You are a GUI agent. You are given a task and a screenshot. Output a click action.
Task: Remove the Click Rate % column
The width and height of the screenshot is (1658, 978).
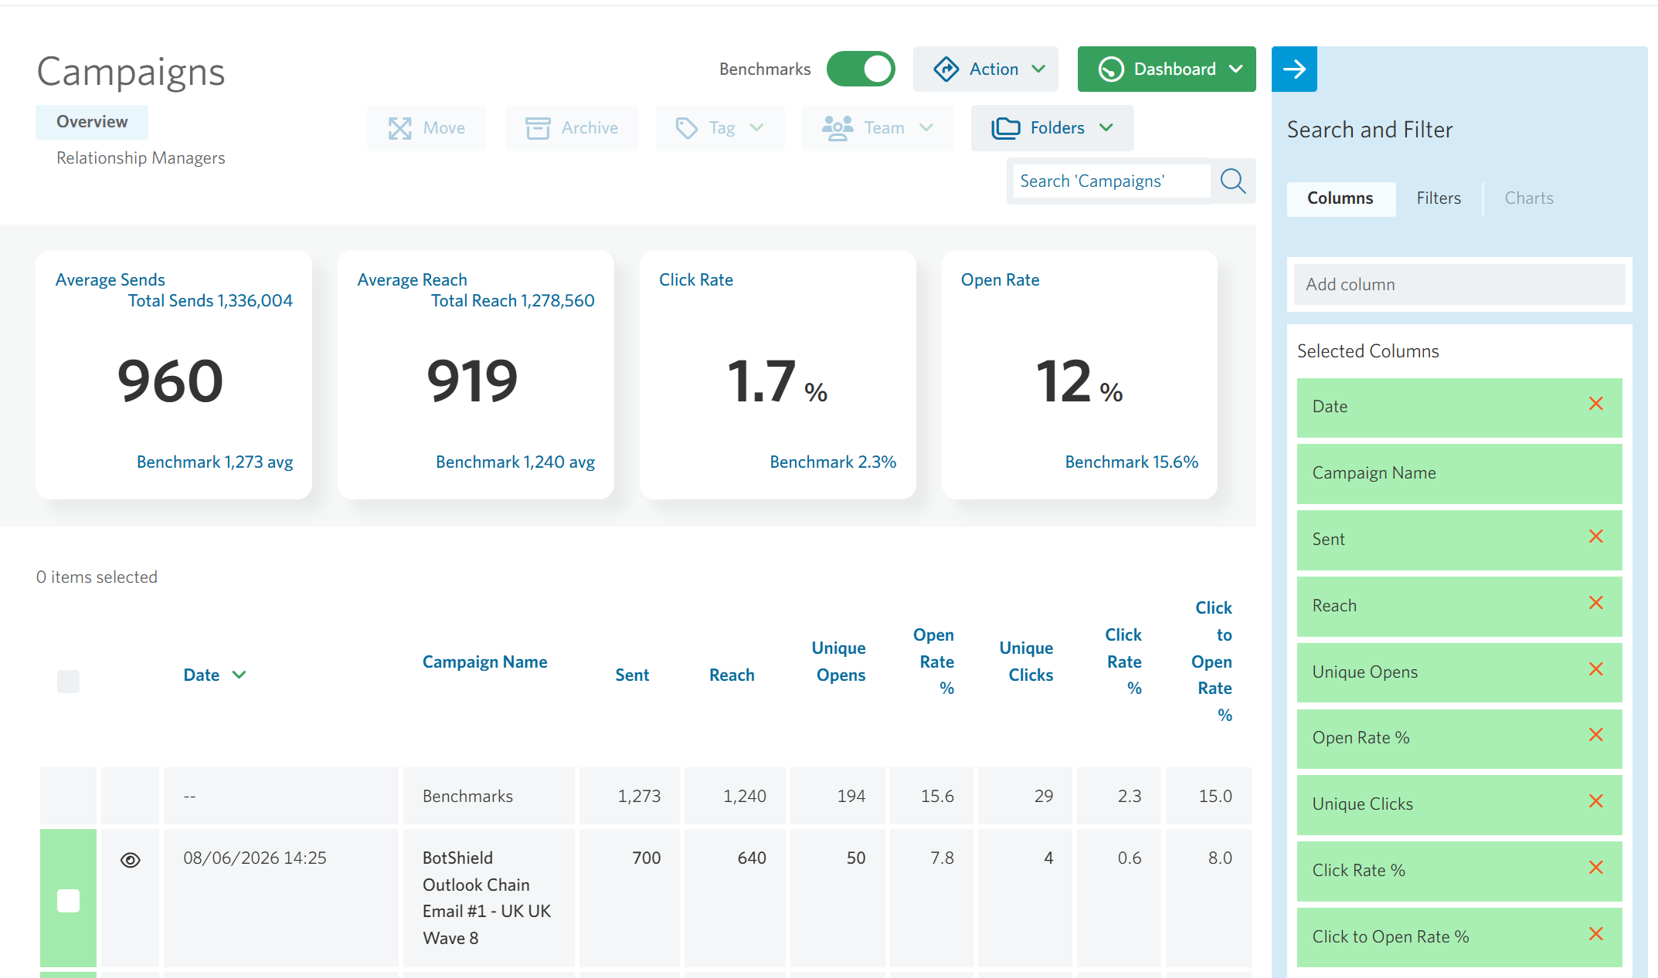[1596, 868]
